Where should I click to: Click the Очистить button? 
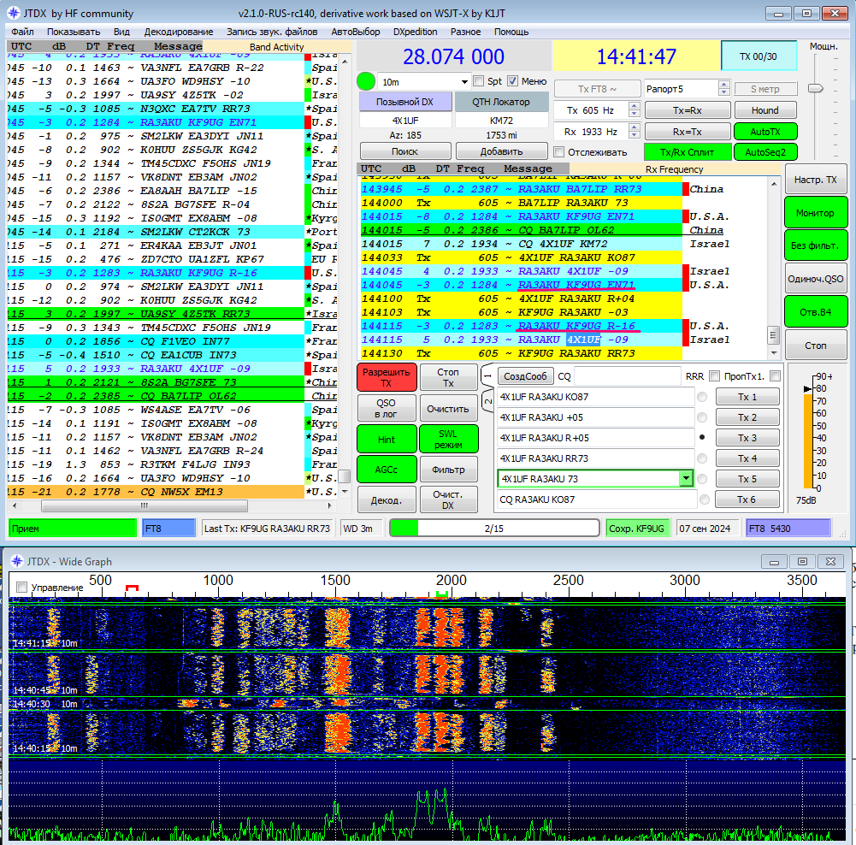(447, 408)
